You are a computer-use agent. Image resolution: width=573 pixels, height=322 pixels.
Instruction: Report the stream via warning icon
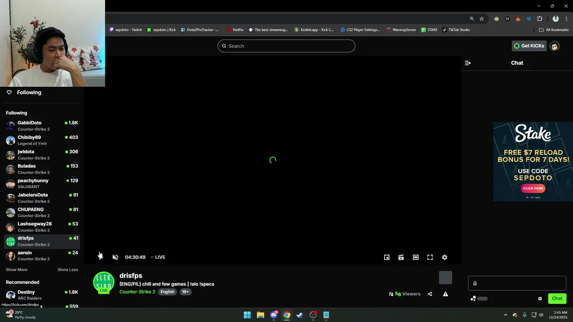445,294
